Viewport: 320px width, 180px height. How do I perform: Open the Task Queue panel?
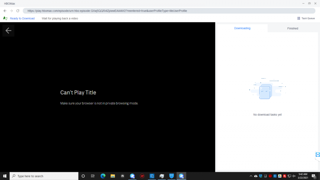[306, 18]
